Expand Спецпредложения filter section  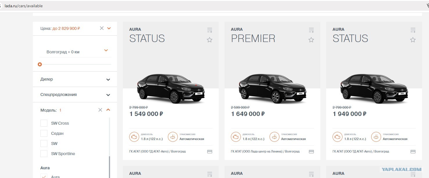click(x=75, y=95)
